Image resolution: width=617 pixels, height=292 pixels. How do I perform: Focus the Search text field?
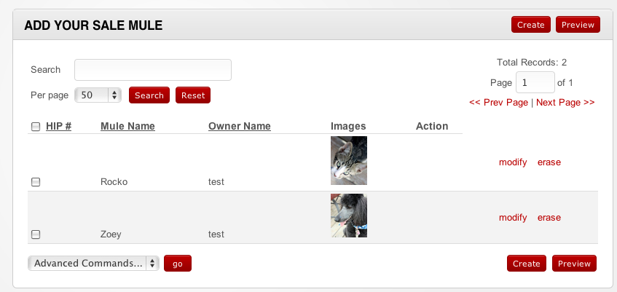click(x=153, y=70)
